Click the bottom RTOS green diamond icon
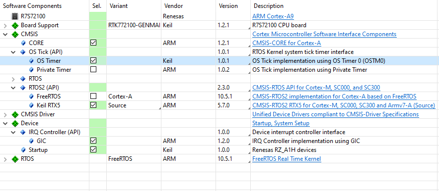Screen dimensions: 439x191 pyautogui.click(x=15, y=159)
